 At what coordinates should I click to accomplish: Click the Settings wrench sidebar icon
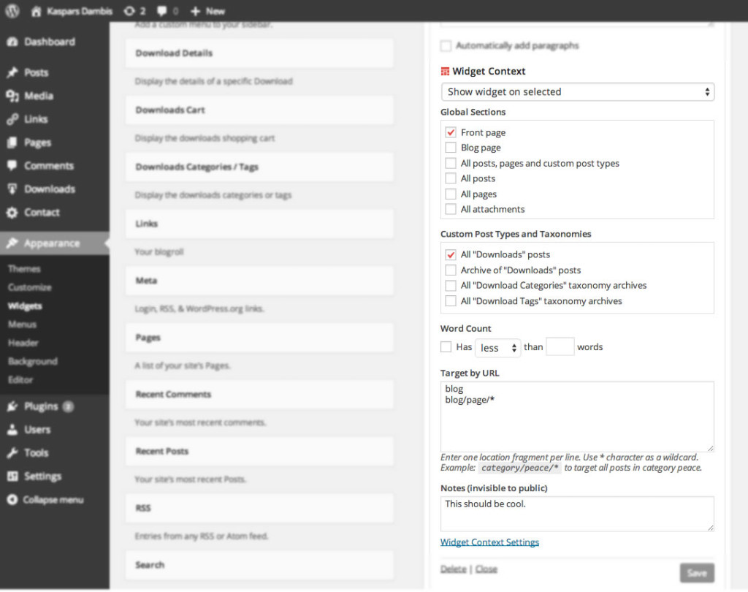click(12, 476)
